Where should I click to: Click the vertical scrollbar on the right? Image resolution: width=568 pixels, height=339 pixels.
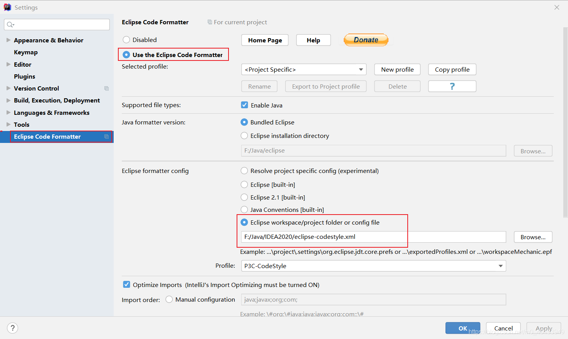[x=565, y=123]
